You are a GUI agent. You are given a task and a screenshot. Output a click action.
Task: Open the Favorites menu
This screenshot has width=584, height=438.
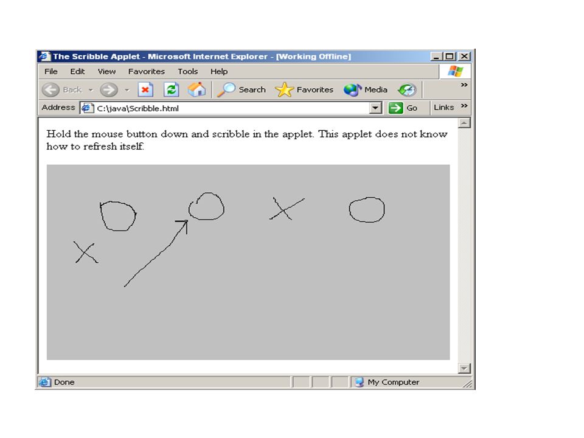tap(147, 71)
